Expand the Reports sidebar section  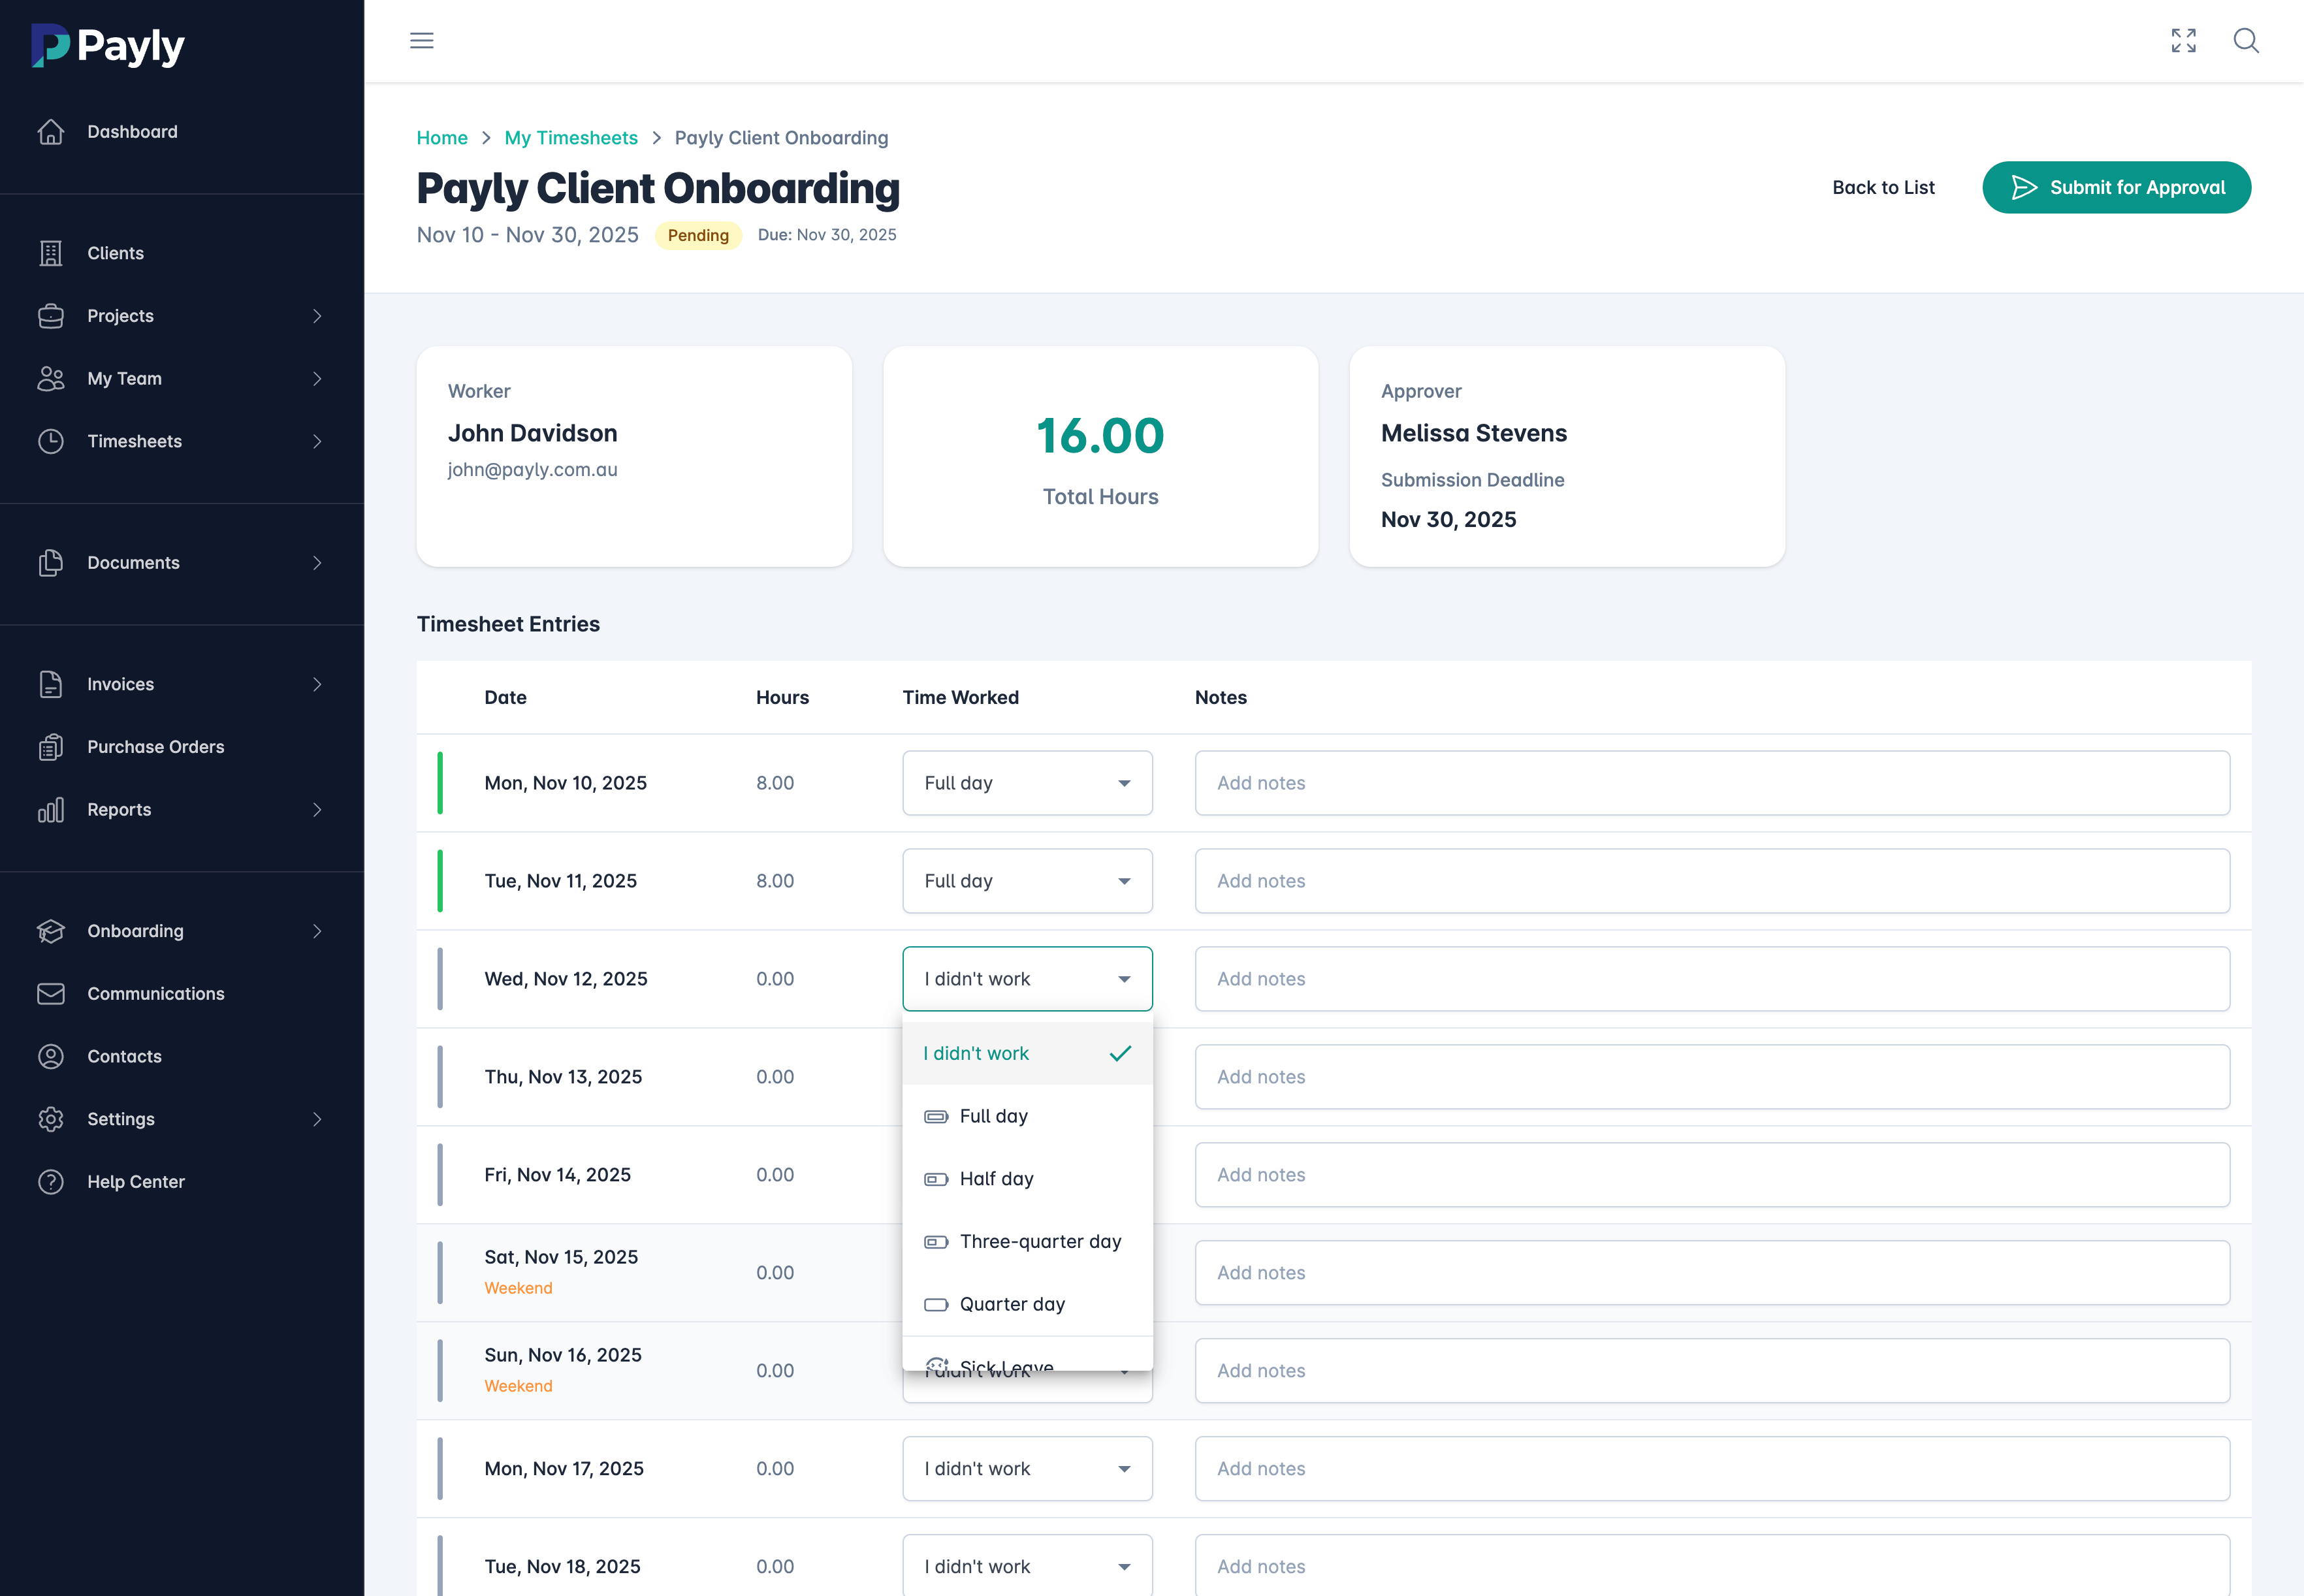(x=118, y=809)
